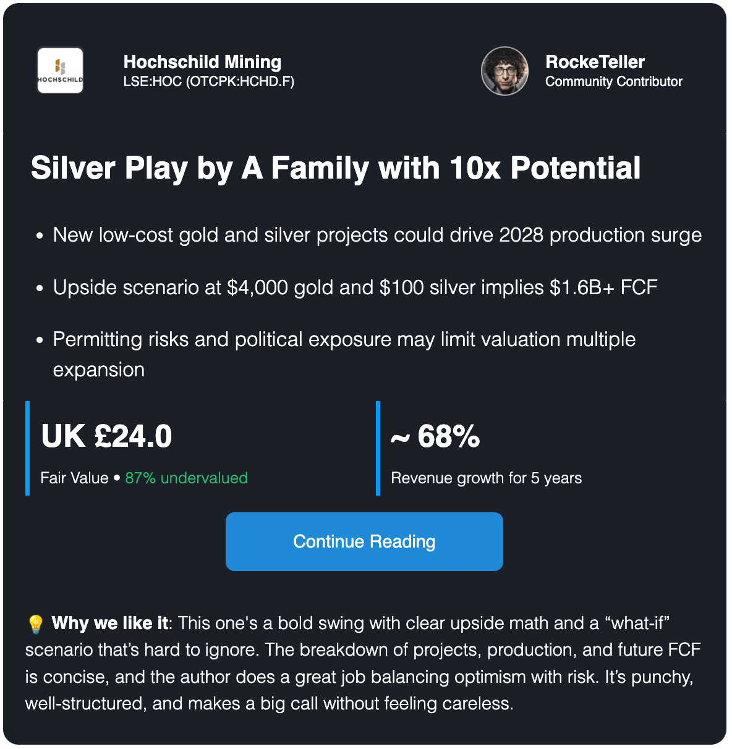This screenshot has height=749, width=732.
Task: Click the Permitting risks bullet point
Action: coord(344,354)
